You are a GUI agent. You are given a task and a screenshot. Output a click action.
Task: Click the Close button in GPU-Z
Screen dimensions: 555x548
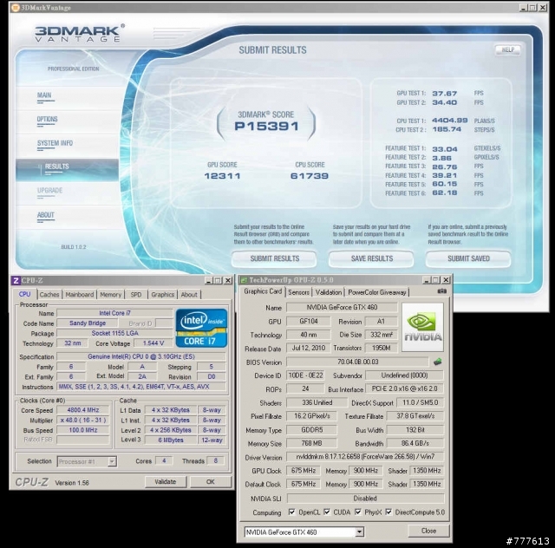(428, 531)
